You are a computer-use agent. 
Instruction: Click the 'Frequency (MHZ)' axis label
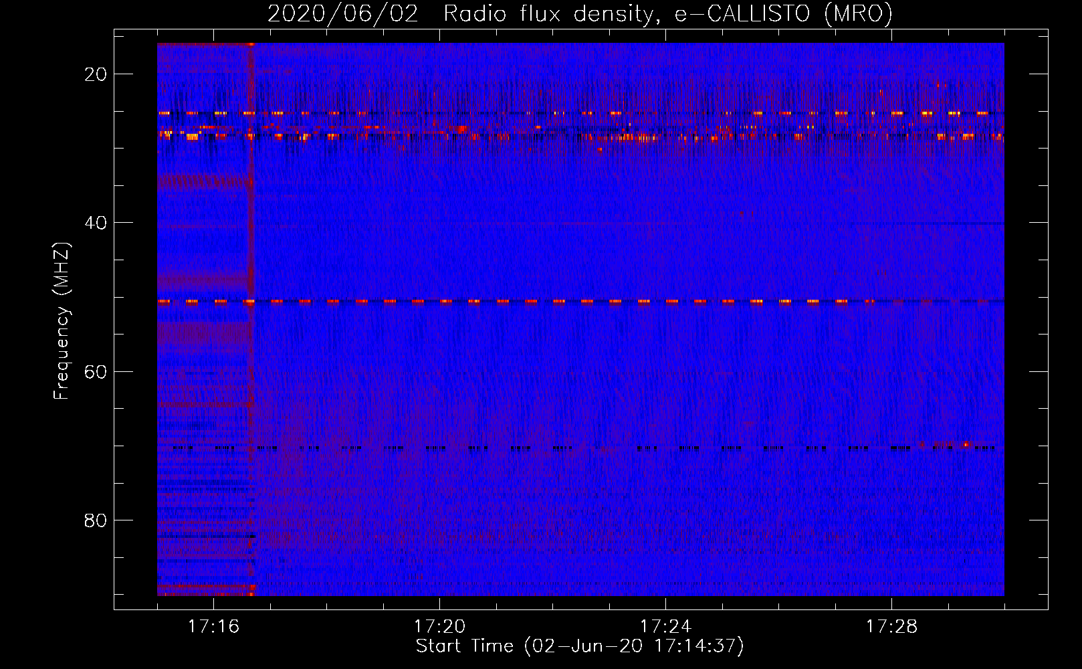(x=62, y=322)
